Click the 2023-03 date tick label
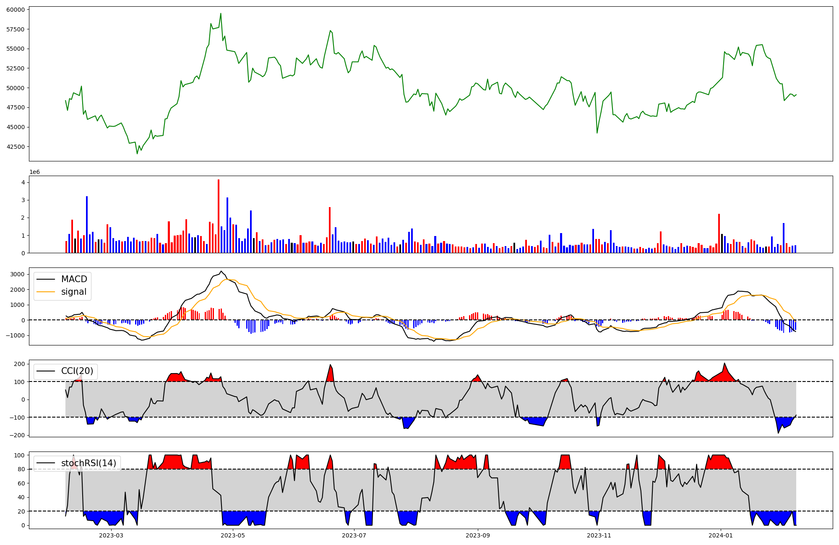 [x=111, y=535]
